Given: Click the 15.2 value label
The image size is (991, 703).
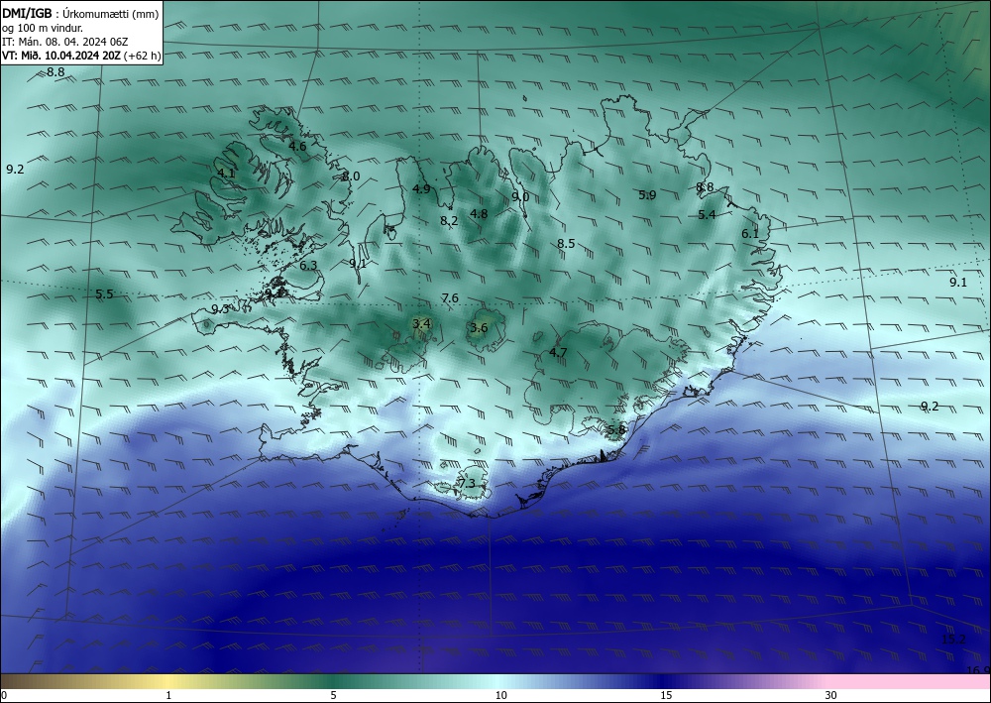Looking at the screenshot, I should click(x=953, y=640).
